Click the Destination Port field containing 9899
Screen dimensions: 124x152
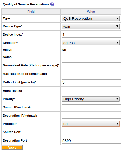pos(91,141)
